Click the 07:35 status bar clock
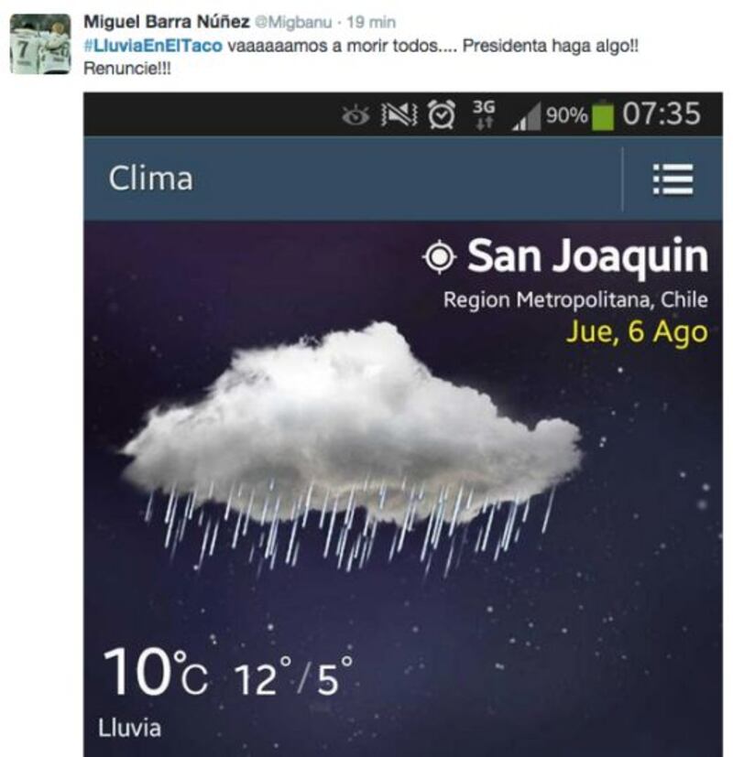The height and width of the screenshot is (757, 733). 661,114
